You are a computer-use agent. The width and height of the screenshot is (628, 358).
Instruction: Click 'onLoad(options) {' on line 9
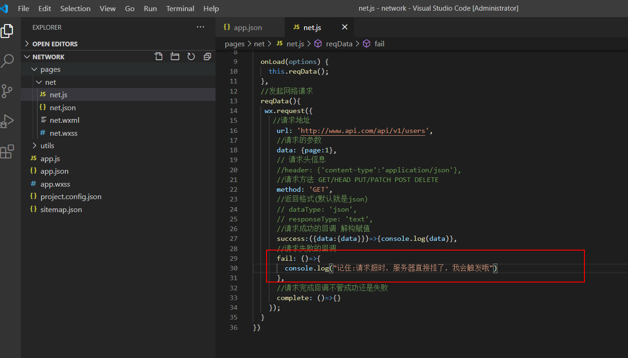[294, 62]
